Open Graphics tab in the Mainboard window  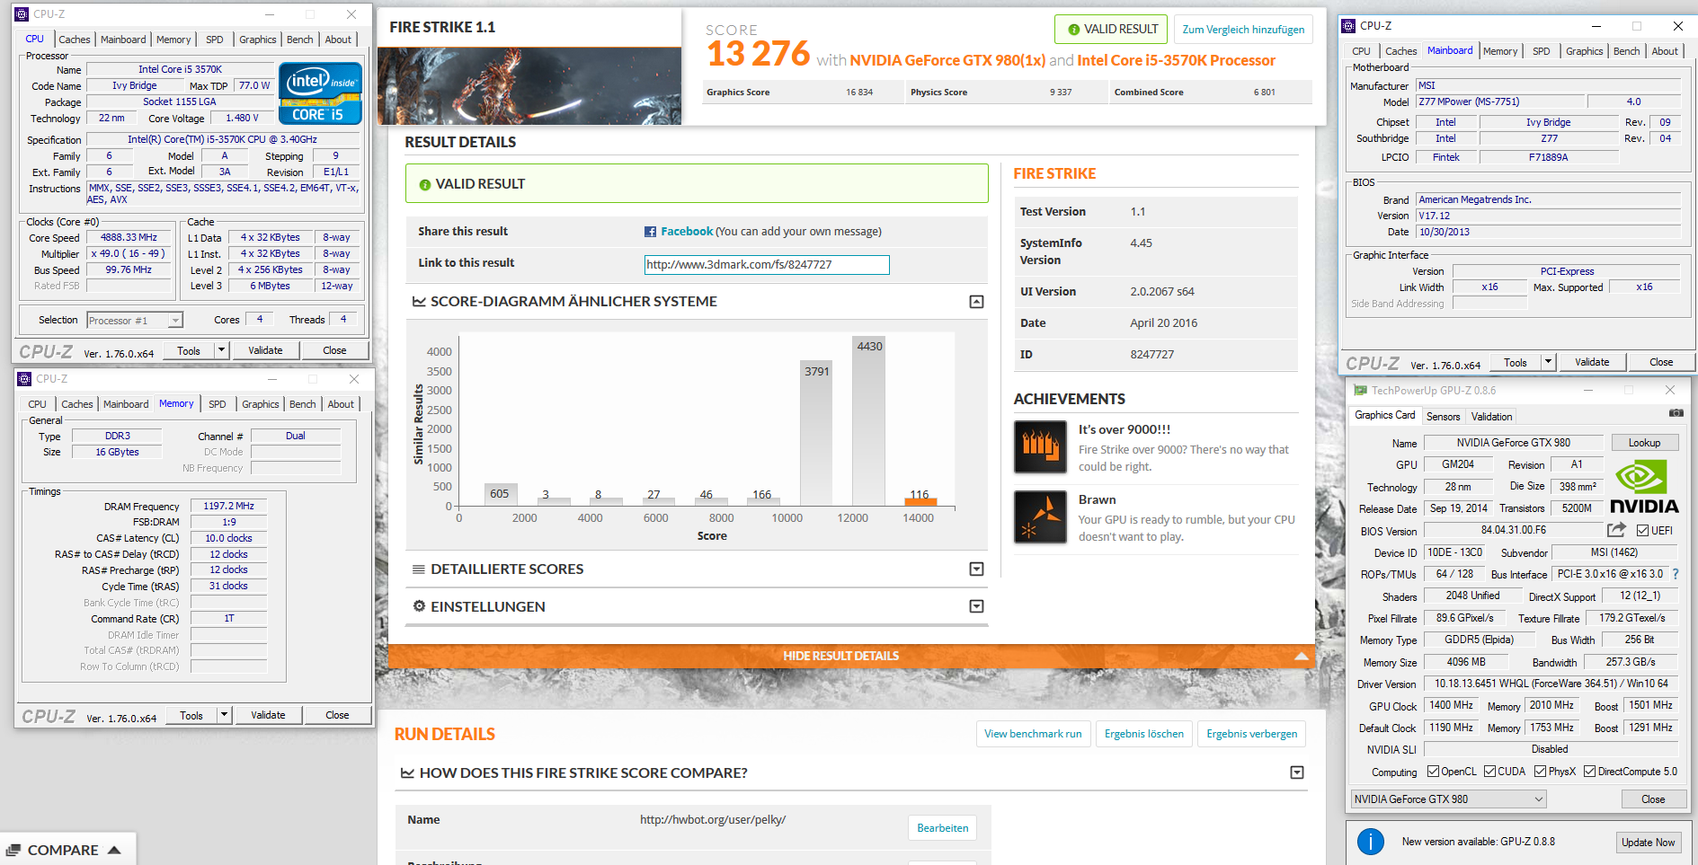point(1584,51)
